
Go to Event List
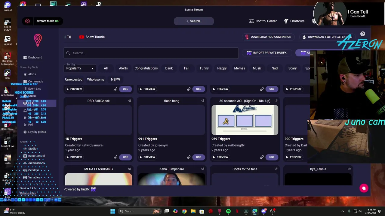click(x=32, y=88)
